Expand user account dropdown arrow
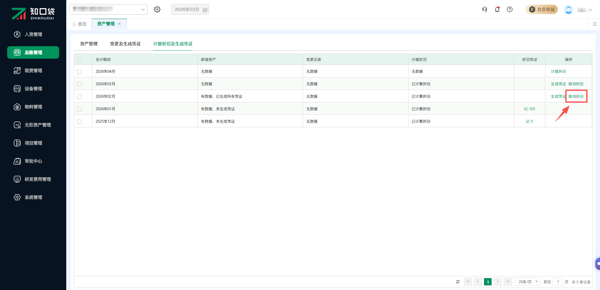The height and width of the screenshot is (290, 600). point(591,10)
